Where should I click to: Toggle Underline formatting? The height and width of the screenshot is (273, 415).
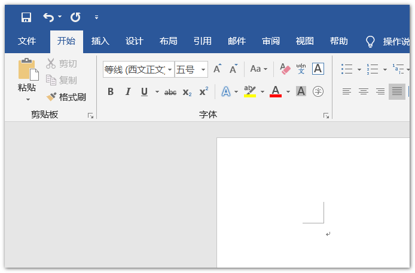[144, 92]
